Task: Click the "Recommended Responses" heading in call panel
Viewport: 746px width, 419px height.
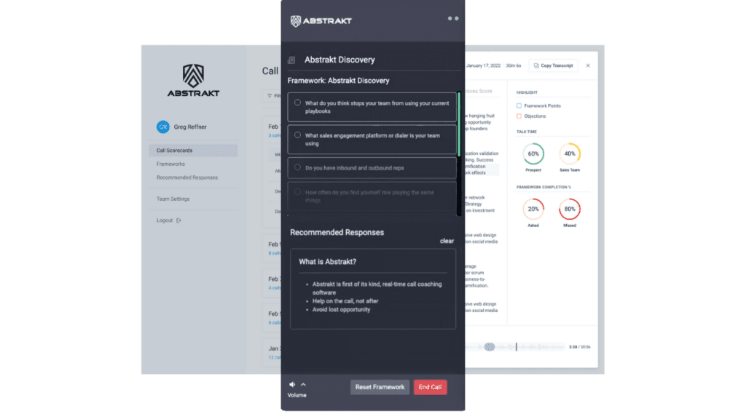Action: [x=337, y=232]
